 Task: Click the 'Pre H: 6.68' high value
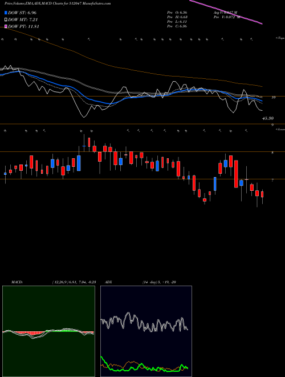[177, 17]
